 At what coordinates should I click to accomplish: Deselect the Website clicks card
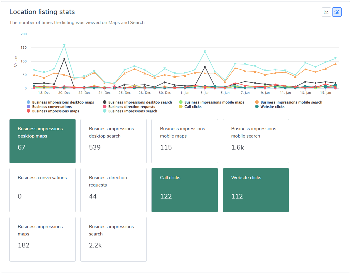(256, 190)
